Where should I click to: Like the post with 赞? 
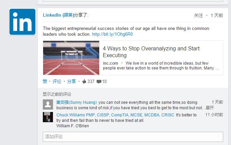pyautogui.click(x=45, y=81)
